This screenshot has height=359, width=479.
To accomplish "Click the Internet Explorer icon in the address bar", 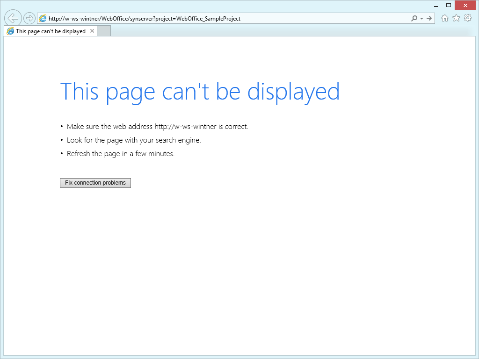I will coord(43,18).
